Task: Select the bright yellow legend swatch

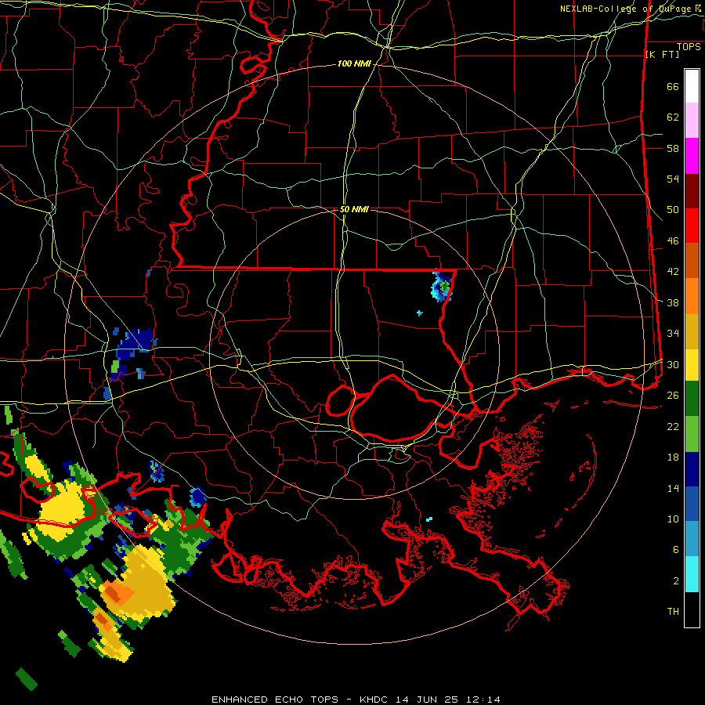Action: tap(692, 365)
